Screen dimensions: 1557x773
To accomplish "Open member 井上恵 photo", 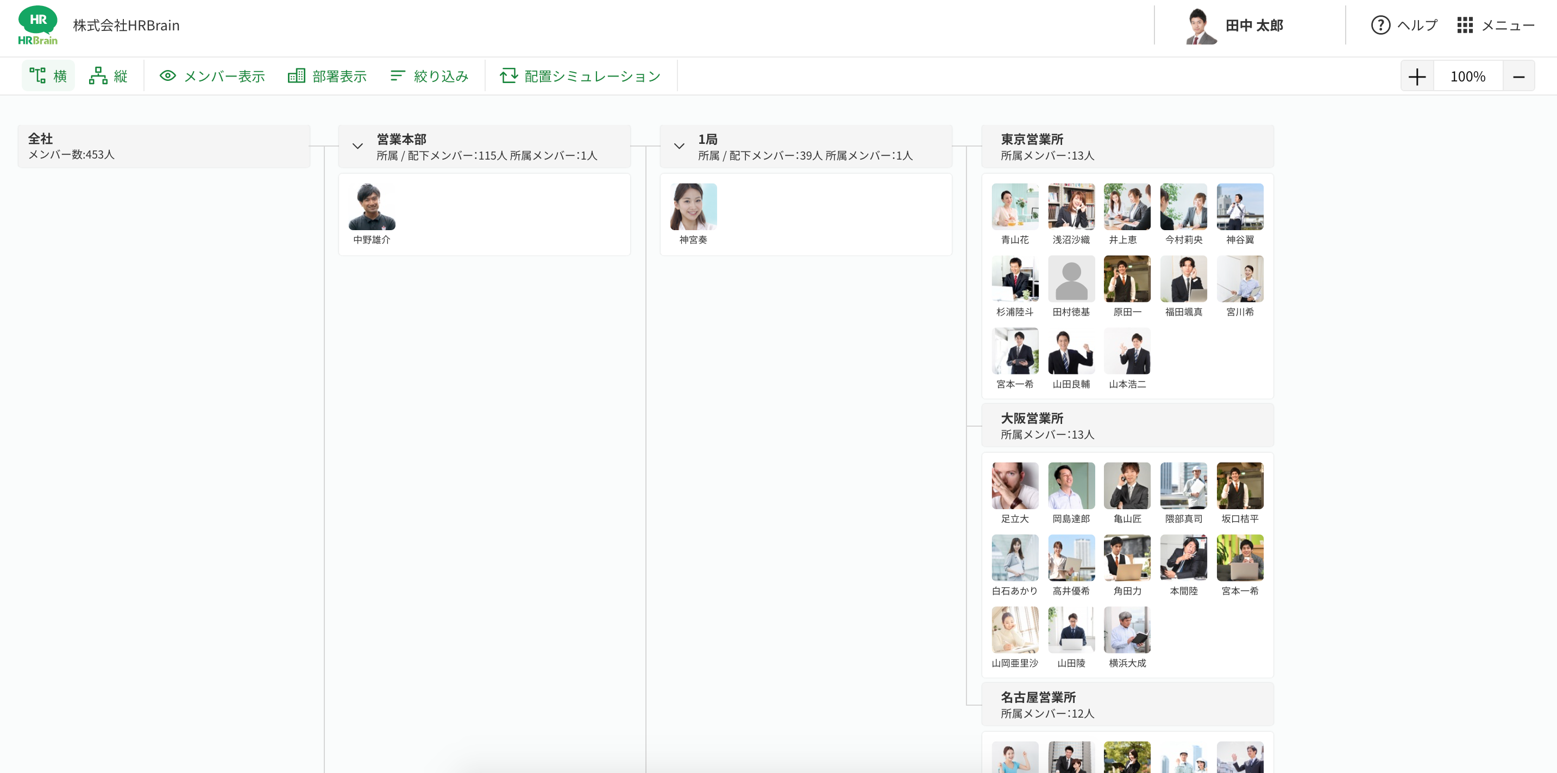I will pos(1127,206).
